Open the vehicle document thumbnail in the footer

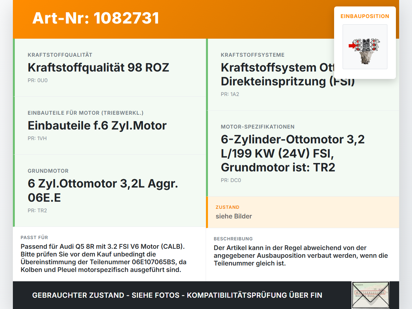point(370,295)
